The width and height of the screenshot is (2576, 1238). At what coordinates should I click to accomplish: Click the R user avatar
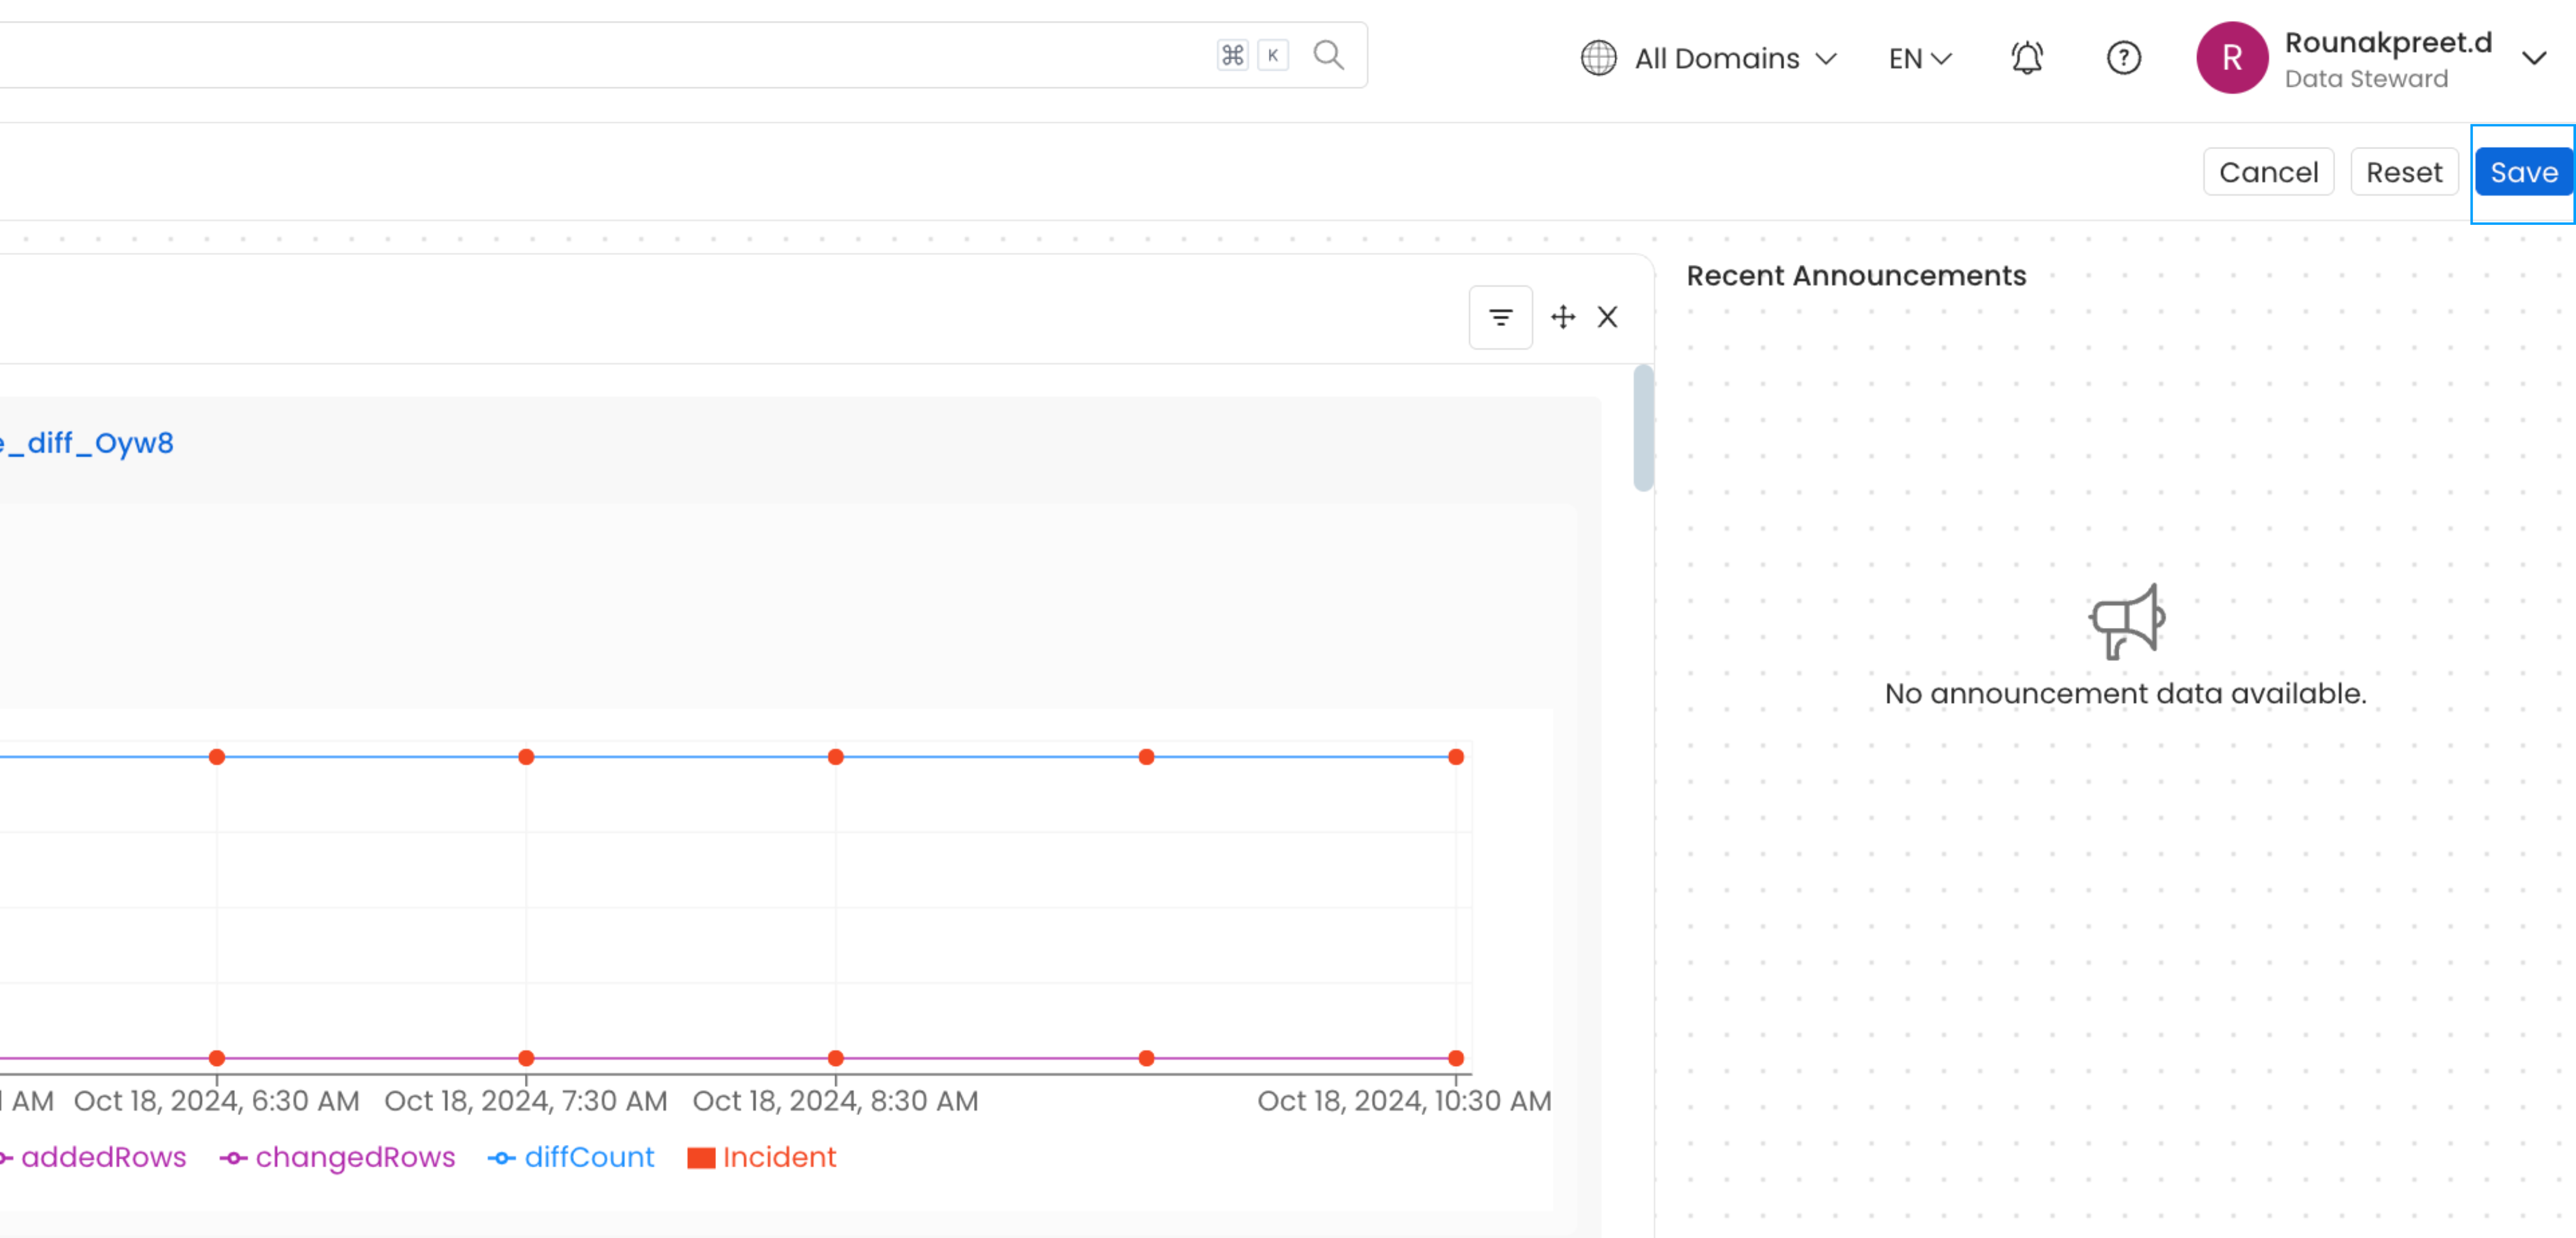pos(2231,58)
